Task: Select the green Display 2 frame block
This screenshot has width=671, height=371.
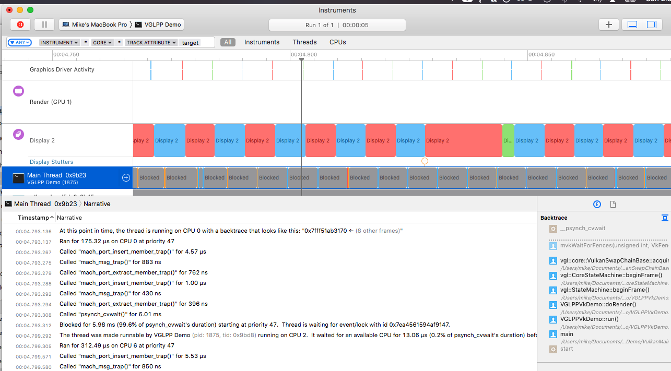Action: [x=508, y=140]
